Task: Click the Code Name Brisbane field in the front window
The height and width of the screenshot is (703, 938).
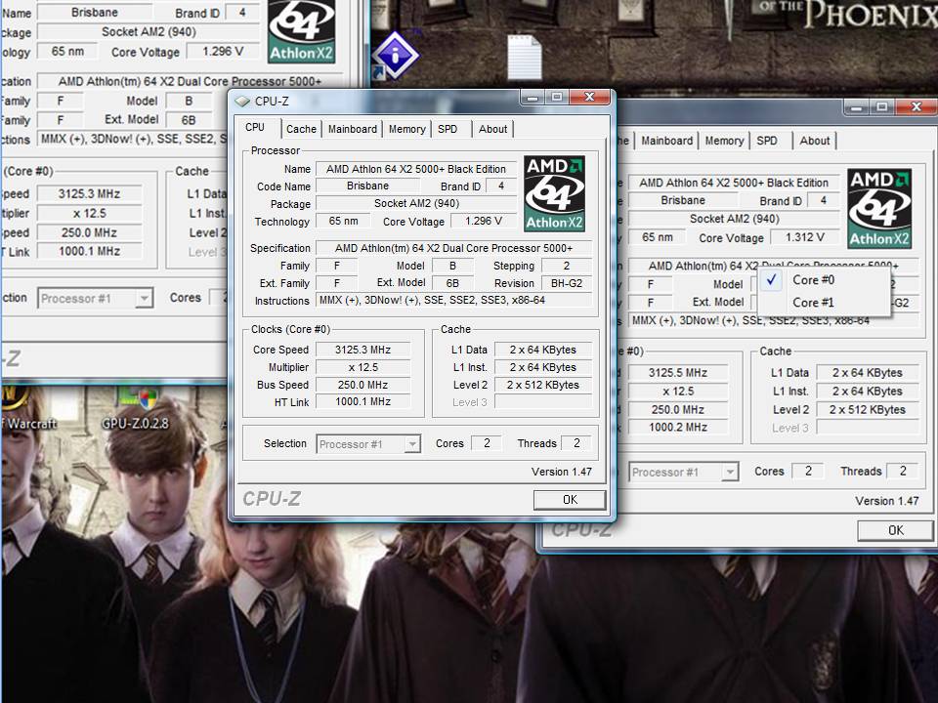Action: (x=368, y=186)
